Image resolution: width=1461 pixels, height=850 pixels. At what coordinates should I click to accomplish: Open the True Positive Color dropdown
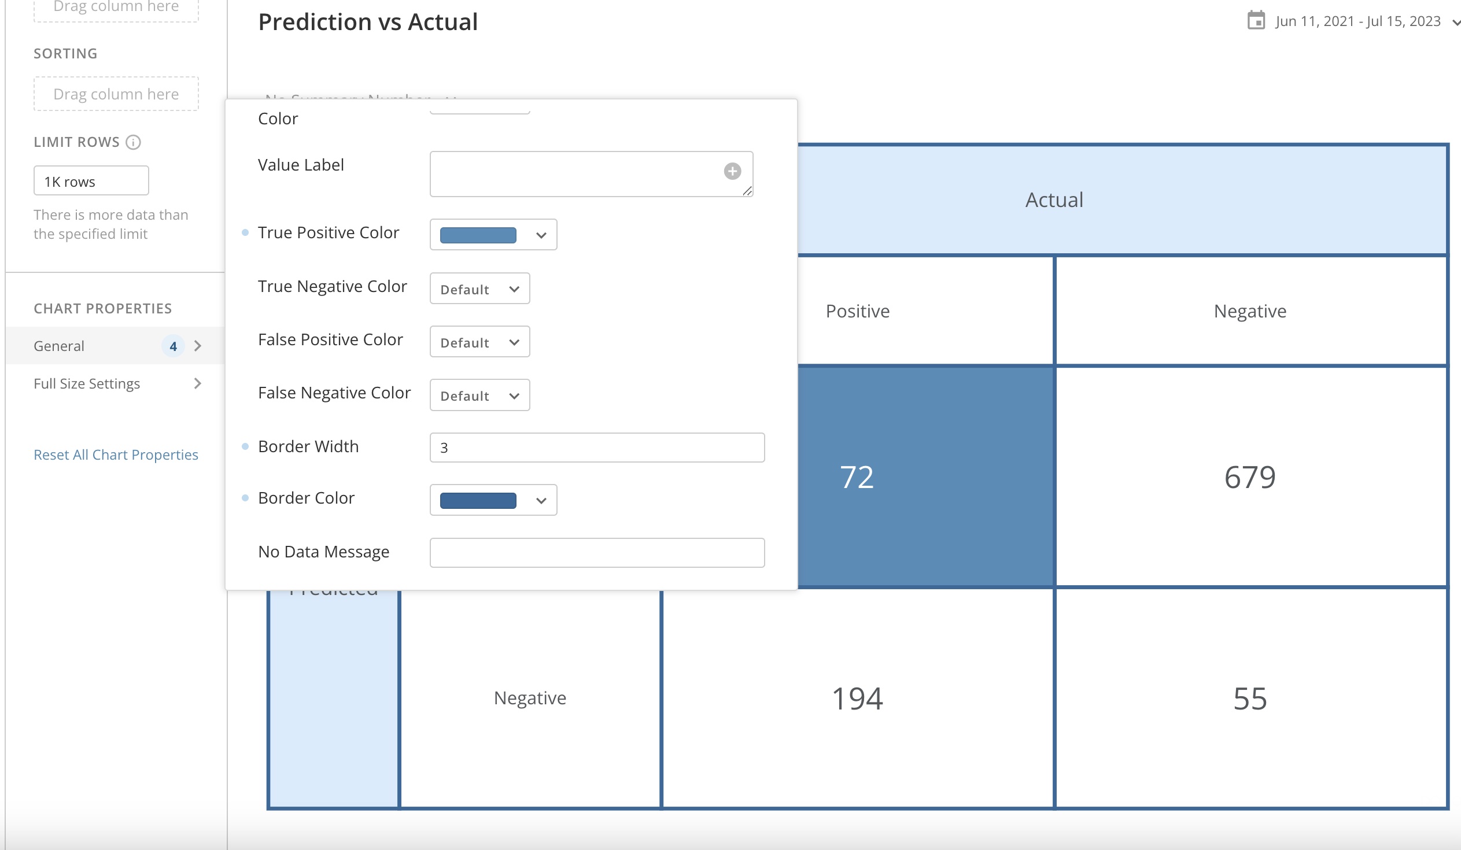pos(540,235)
